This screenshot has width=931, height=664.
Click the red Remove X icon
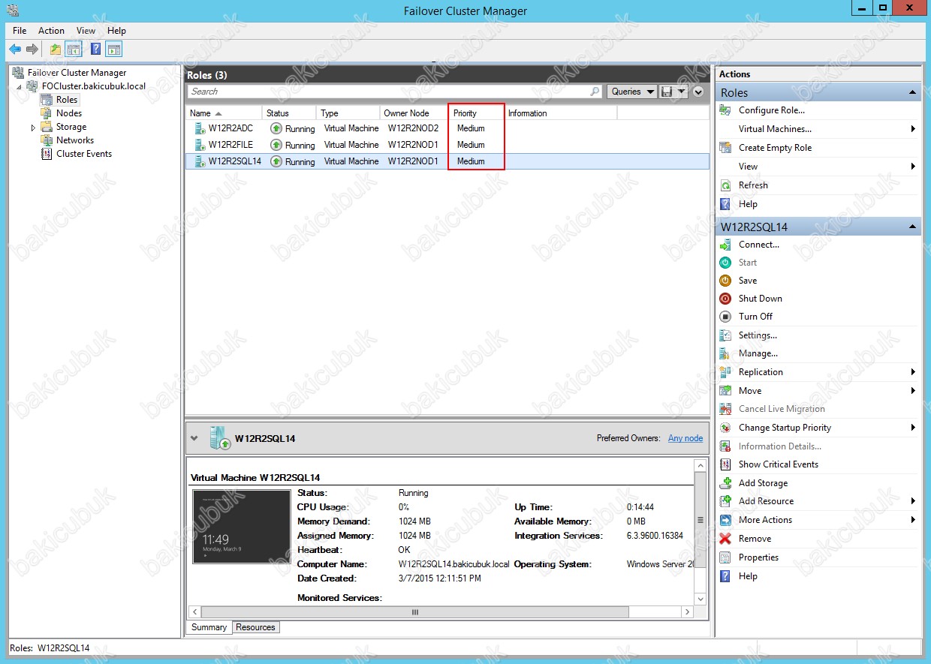725,539
